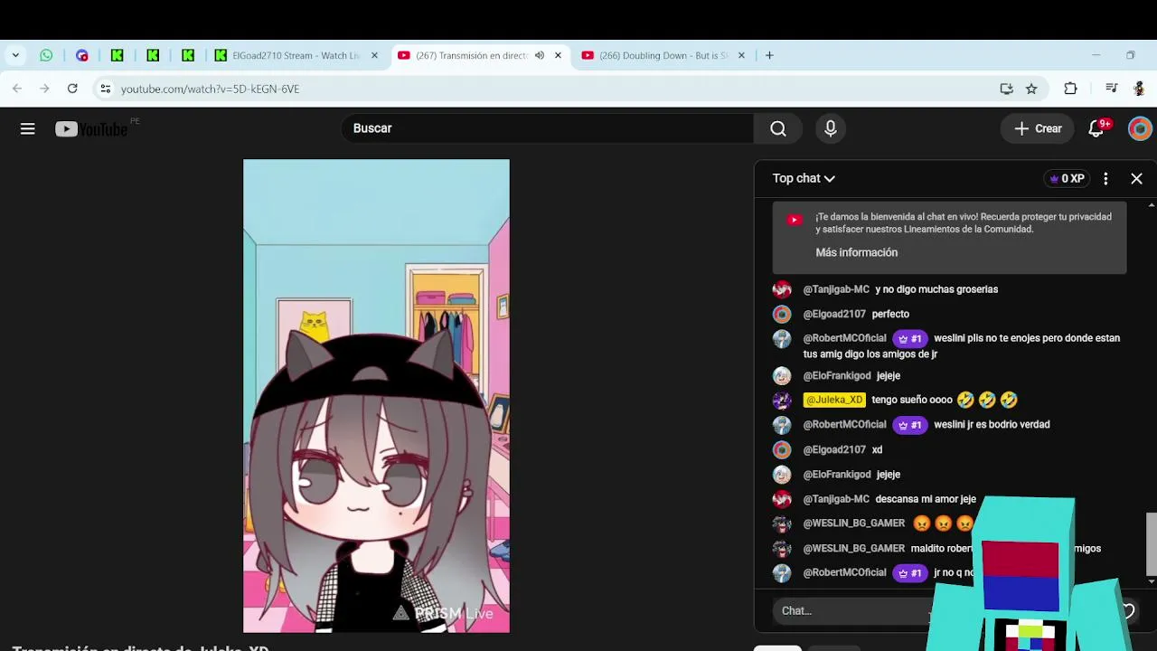Image resolution: width=1157 pixels, height=651 pixels.
Task: Focus the Buscar search field
Action: 547,128
